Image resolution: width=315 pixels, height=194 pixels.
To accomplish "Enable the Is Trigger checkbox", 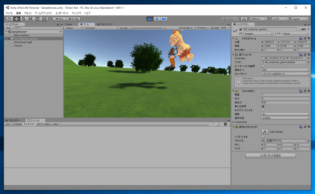I will click(x=263, y=137).
